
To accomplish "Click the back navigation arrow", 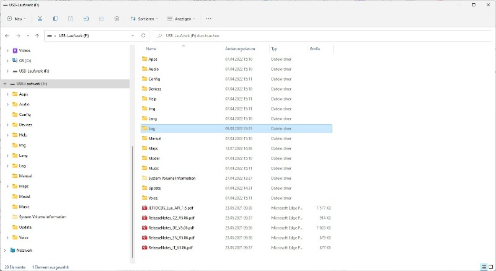I will (x=7, y=36).
